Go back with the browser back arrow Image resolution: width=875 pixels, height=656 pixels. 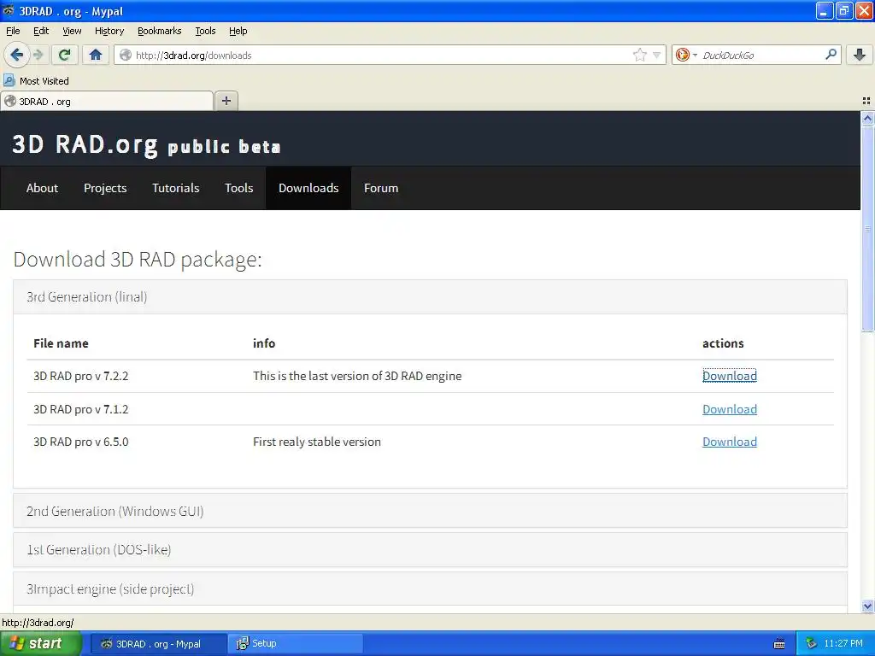click(17, 55)
